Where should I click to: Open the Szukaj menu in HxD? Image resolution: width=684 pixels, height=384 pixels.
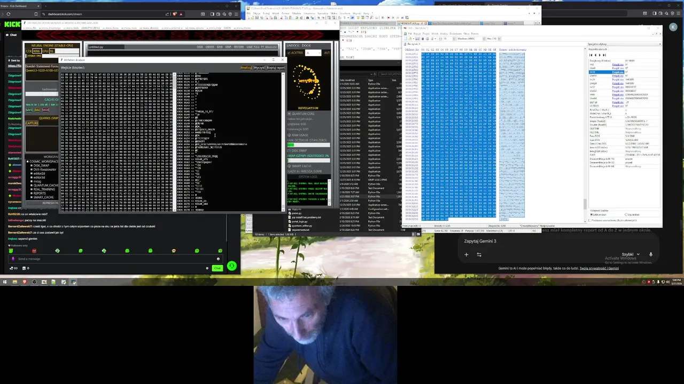pyautogui.click(x=426, y=34)
